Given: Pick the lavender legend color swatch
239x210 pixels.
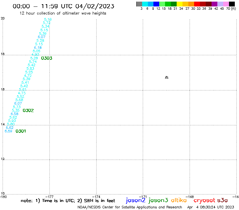Looking at the screenshot, I should pos(220,4).
